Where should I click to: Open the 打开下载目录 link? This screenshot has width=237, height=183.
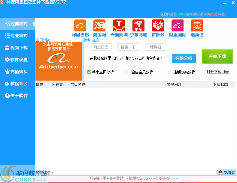[218, 72]
